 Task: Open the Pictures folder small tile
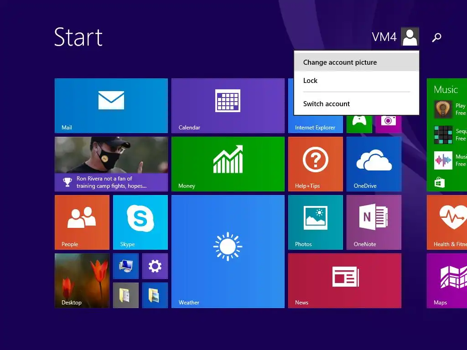click(x=155, y=295)
